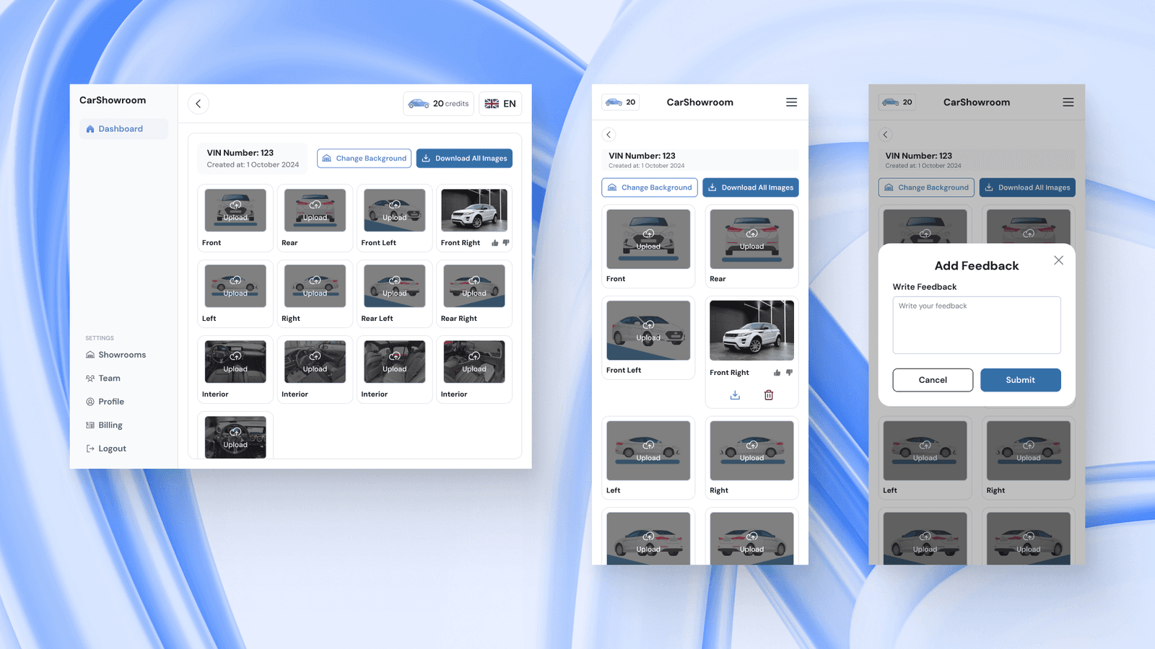The image size is (1155, 649).
Task: Click the 20 credits badge in middle mobile screen
Action: click(x=621, y=102)
